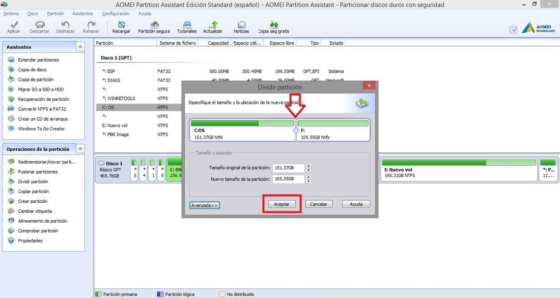The width and height of the screenshot is (560, 298).
Task: Click stepper arrows for Nuevo tamaño
Action: 309,179
